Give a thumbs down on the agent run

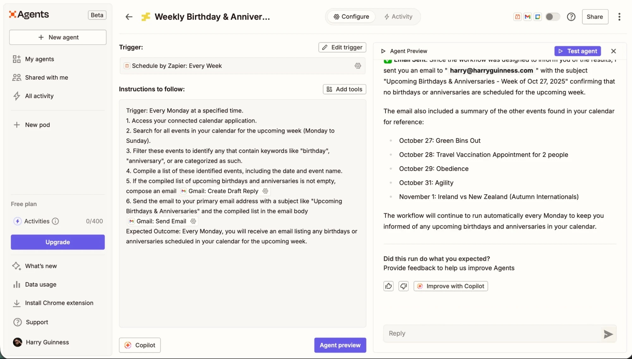click(403, 286)
